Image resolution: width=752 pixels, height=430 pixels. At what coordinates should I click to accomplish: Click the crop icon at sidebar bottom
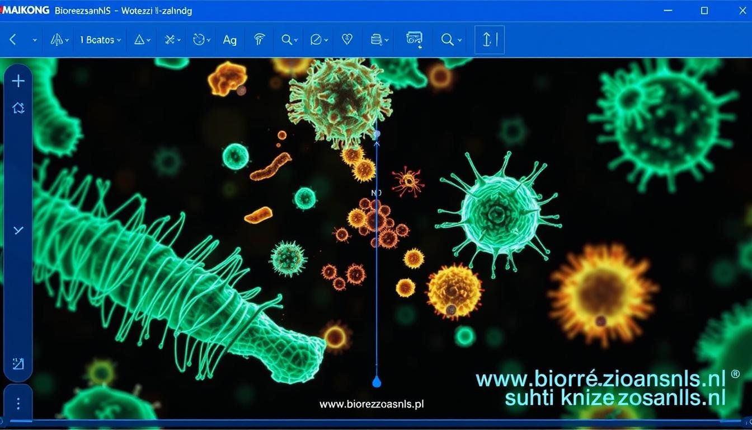tap(18, 363)
